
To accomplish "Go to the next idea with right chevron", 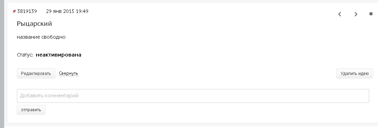I will (x=356, y=14).
